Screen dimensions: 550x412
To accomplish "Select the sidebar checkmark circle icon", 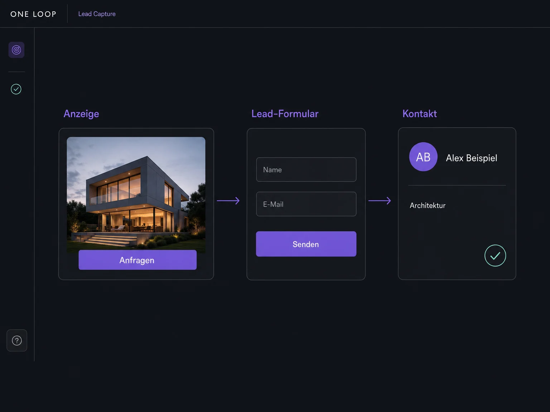I will pos(16,89).
